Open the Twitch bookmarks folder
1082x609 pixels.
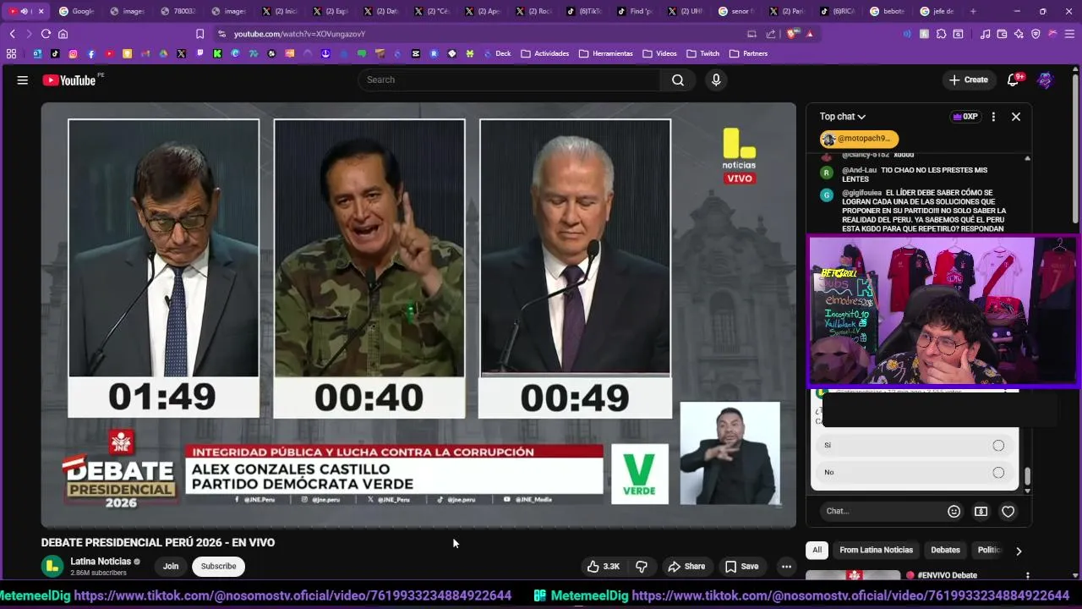click(702, 53)
